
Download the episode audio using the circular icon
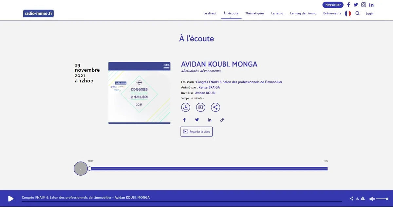click(186, 107)
